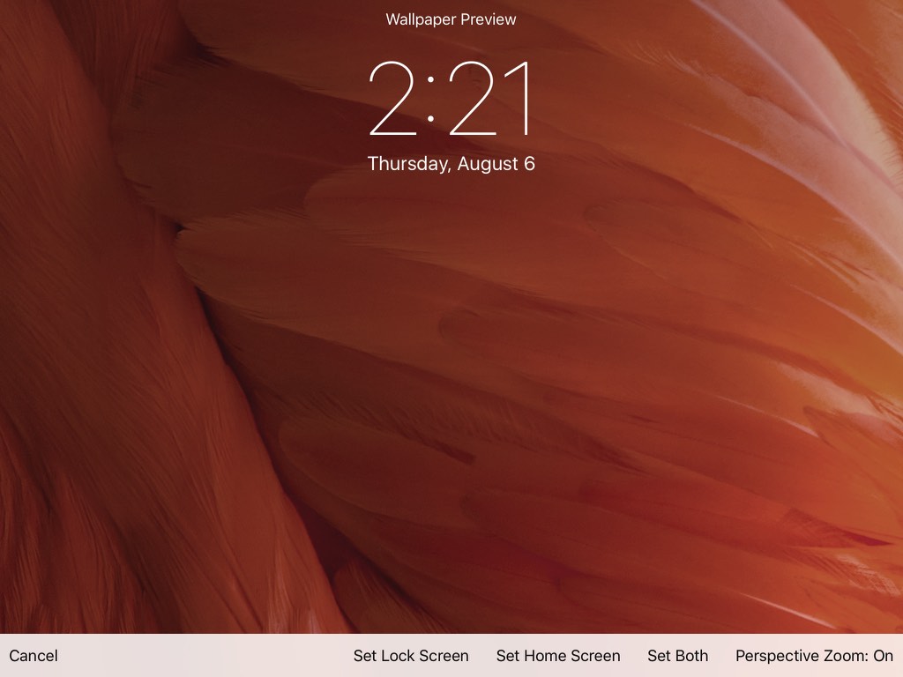This screenshot has width=903, height=677.
Task: Tap Set Lock Screen
Action: pos(411,656)
